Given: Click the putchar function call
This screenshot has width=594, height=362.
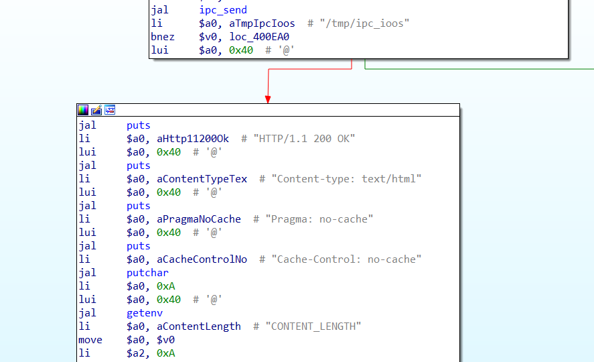Looking at the screenshot, I should 147,273.
